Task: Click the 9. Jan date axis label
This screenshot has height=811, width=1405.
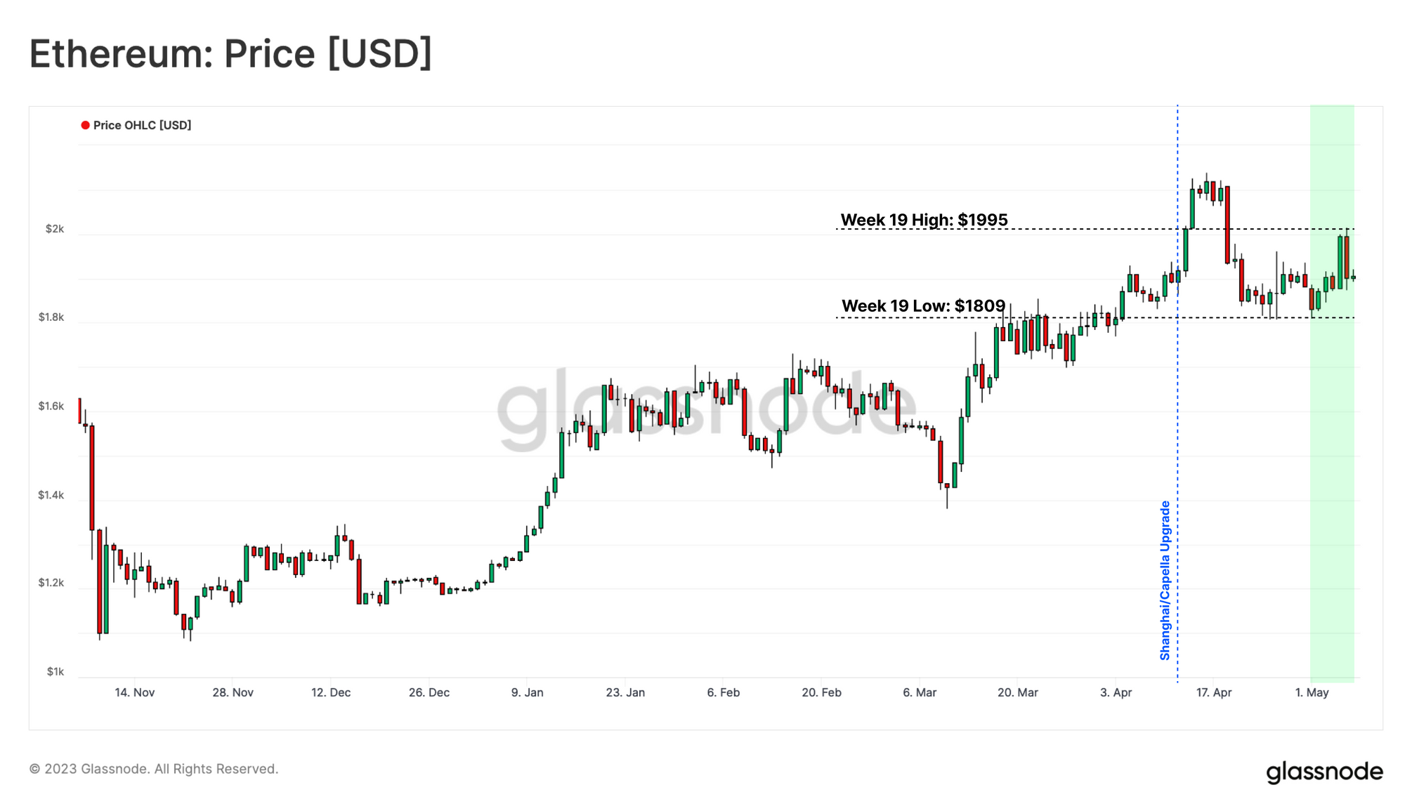Action: point(527,692)
